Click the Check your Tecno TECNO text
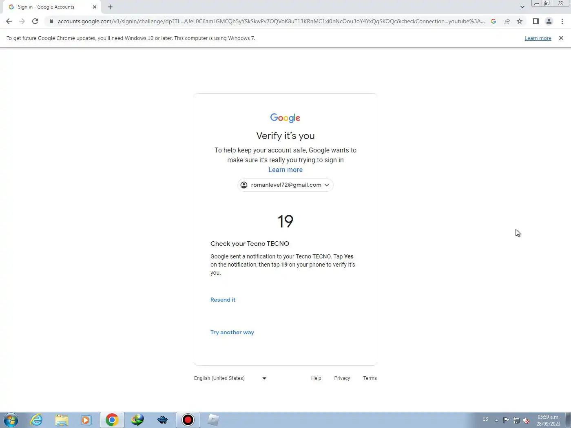The height and width of the screenshot is (428, 571). coord(250,243)
